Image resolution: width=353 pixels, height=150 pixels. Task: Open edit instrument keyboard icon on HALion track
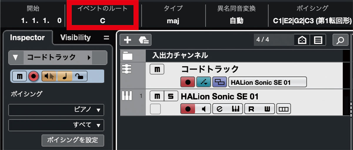[236, 109]
